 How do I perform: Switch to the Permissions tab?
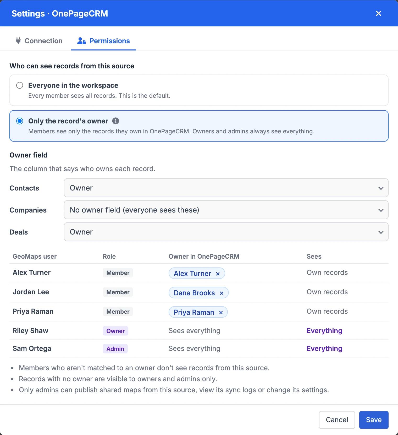coord(104,41)
